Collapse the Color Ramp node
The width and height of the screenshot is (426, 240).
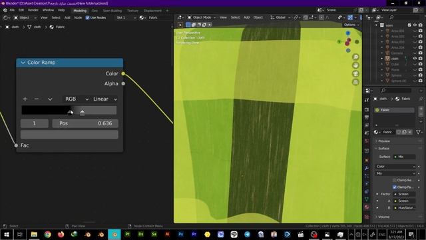[23, 63]
